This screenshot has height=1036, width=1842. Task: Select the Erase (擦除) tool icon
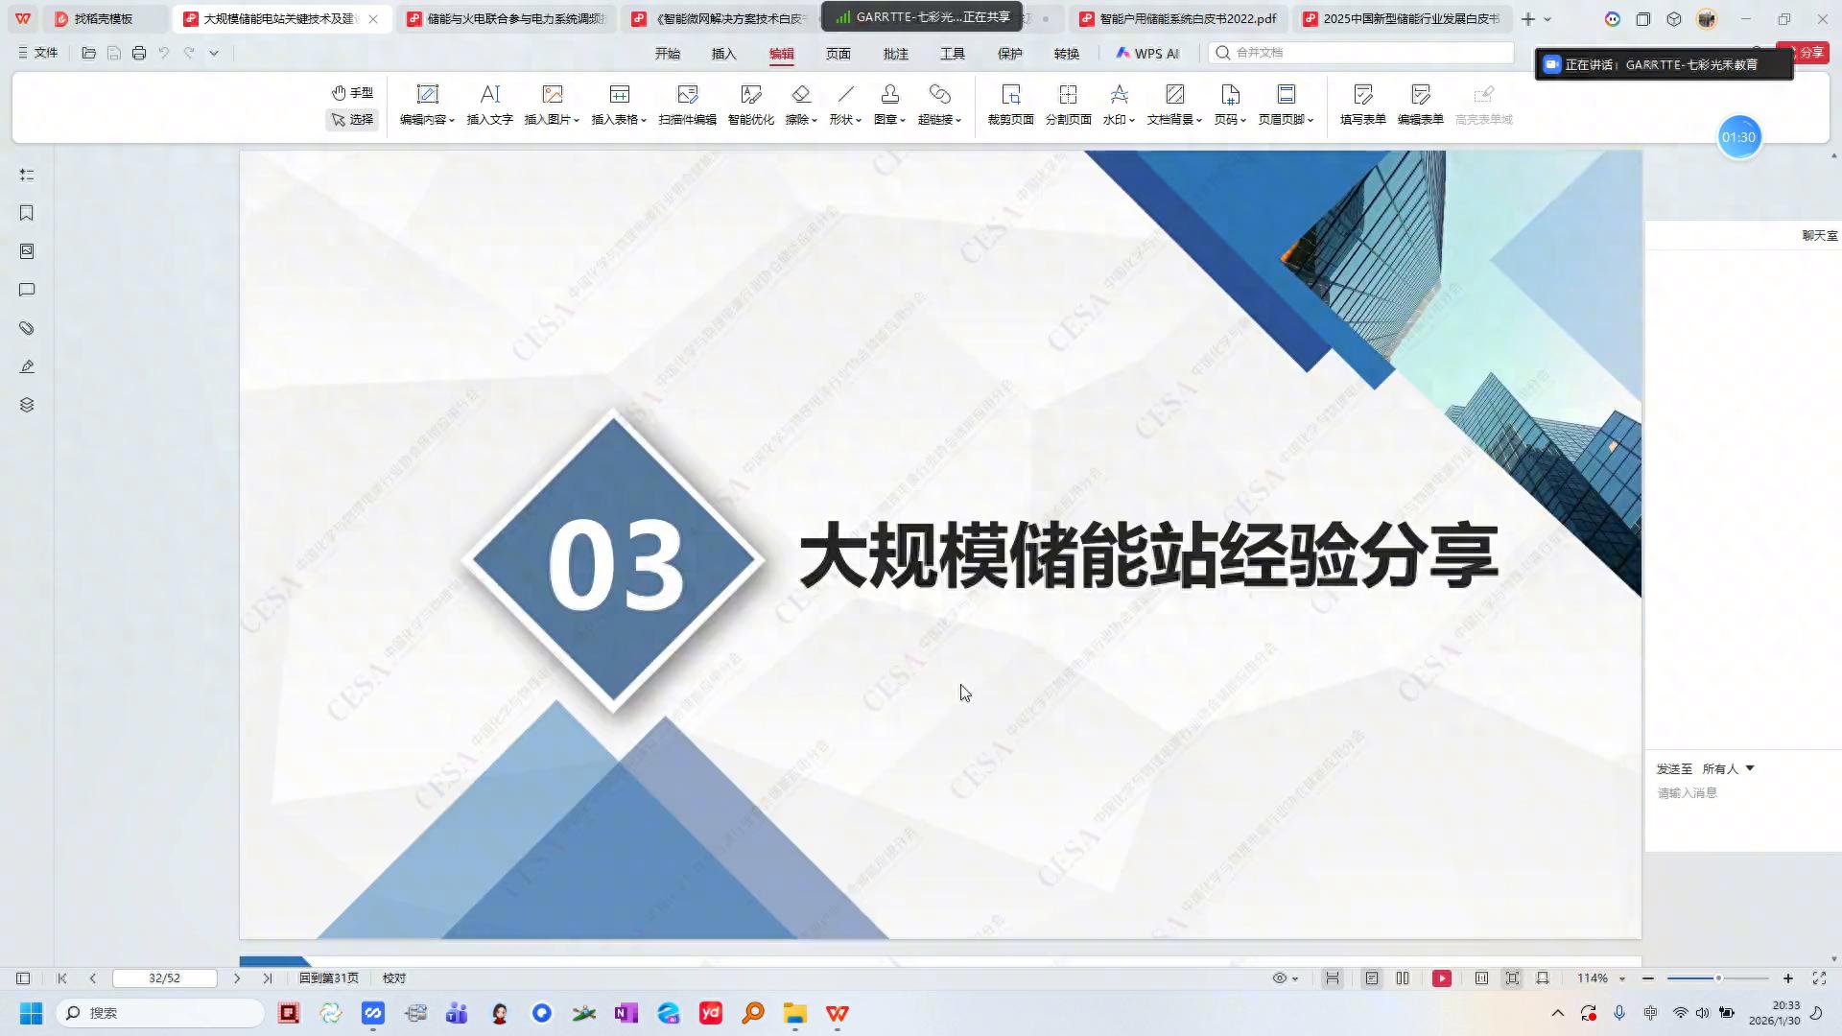tap(800, 95)
